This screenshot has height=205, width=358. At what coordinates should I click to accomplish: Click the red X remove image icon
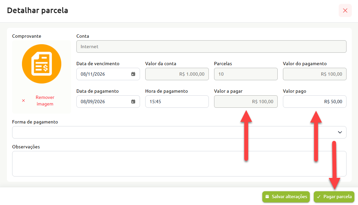click(x=23, y=101)
